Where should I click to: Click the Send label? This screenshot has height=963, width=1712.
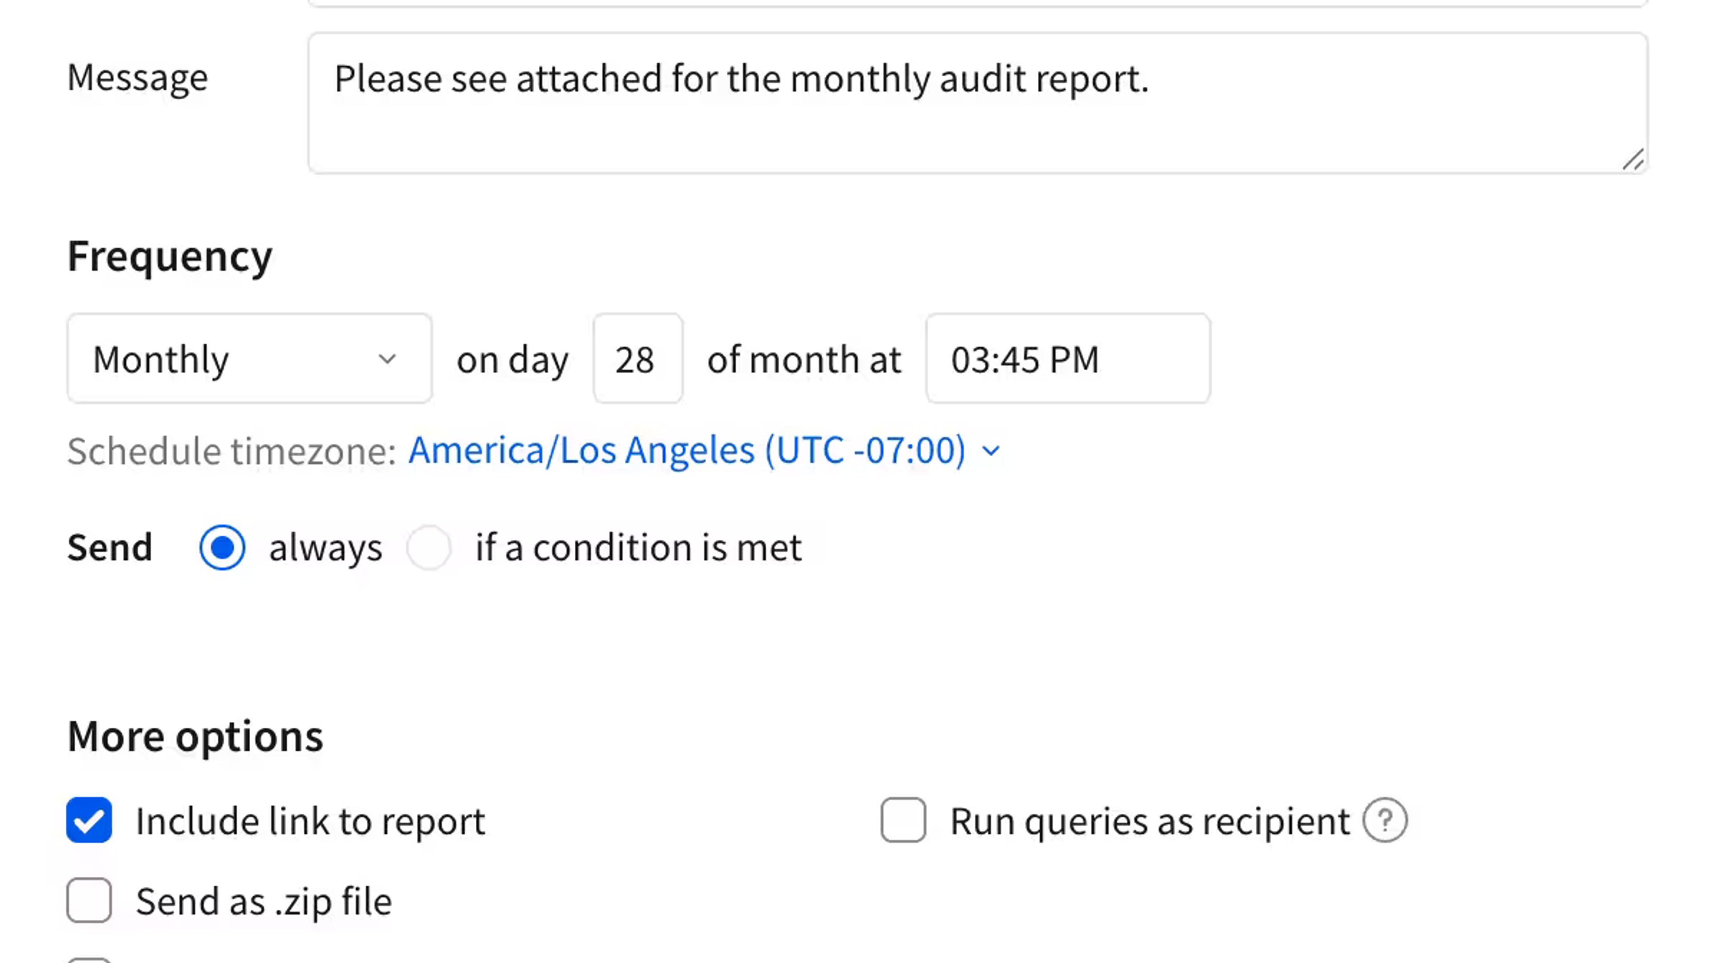[x=110, y=547]
